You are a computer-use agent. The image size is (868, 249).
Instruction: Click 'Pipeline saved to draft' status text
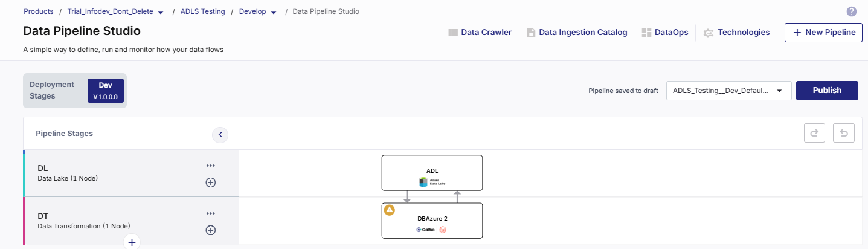[x=623, y=91]
